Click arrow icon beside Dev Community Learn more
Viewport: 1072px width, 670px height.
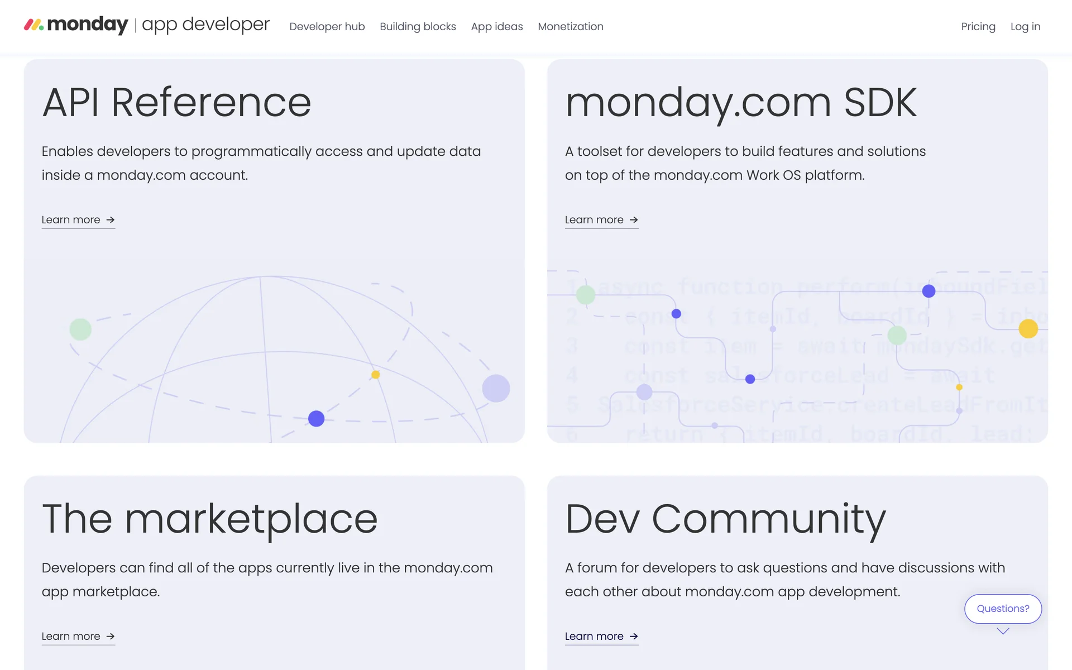click(x=634, y=636)
